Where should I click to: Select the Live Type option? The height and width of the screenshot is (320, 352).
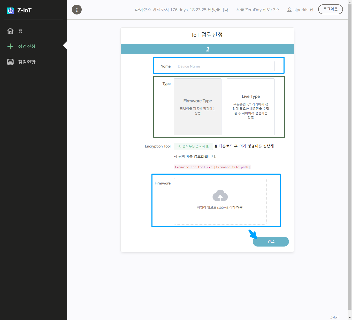pyautogui.click(x=250, y=107)
